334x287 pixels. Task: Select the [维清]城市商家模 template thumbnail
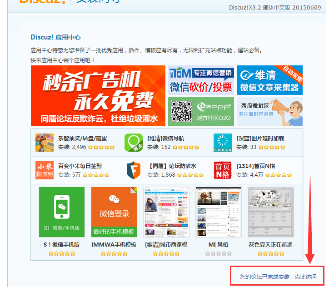coord(166,212)
